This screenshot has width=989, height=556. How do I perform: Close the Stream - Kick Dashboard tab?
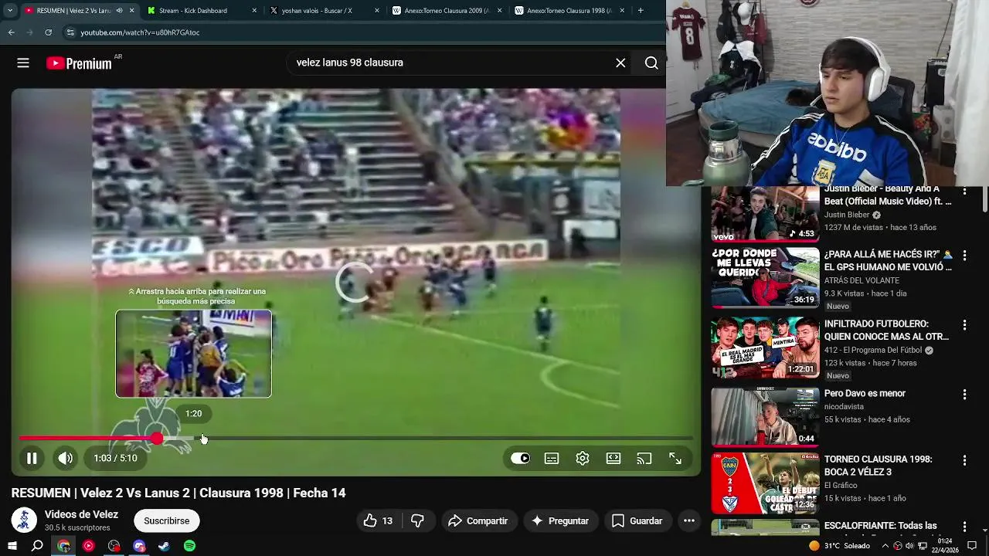point(254,11)
